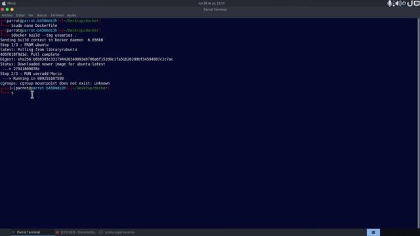Image resolution: width=420 pixels, height=236 pixels.
Task: Open the volume speaker tray icon
Action: click(398, 3)
